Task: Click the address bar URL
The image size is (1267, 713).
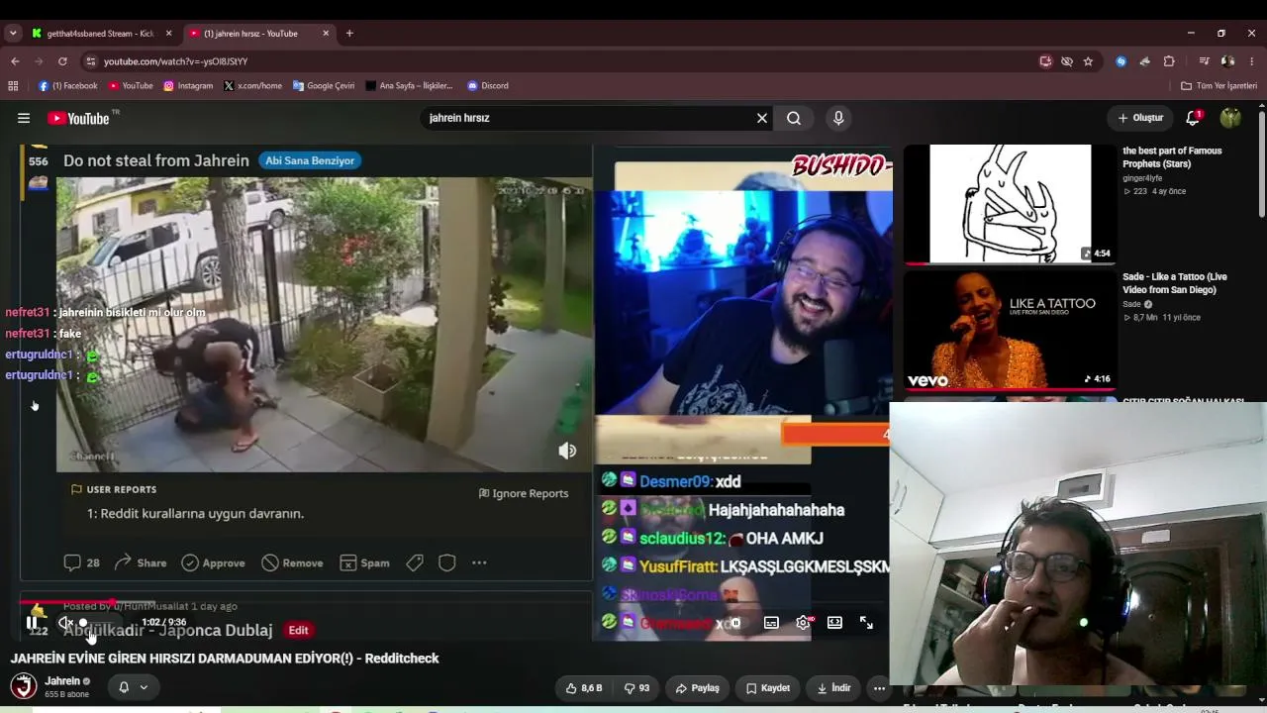Action: pos(175,61)
